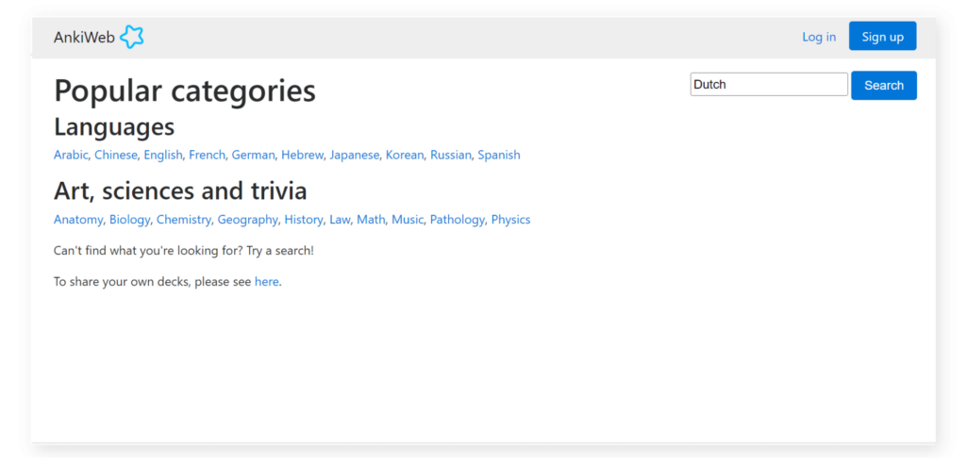Browse Chinese shared decks
This screenshot has width=966, height=463.
[115, 155]
